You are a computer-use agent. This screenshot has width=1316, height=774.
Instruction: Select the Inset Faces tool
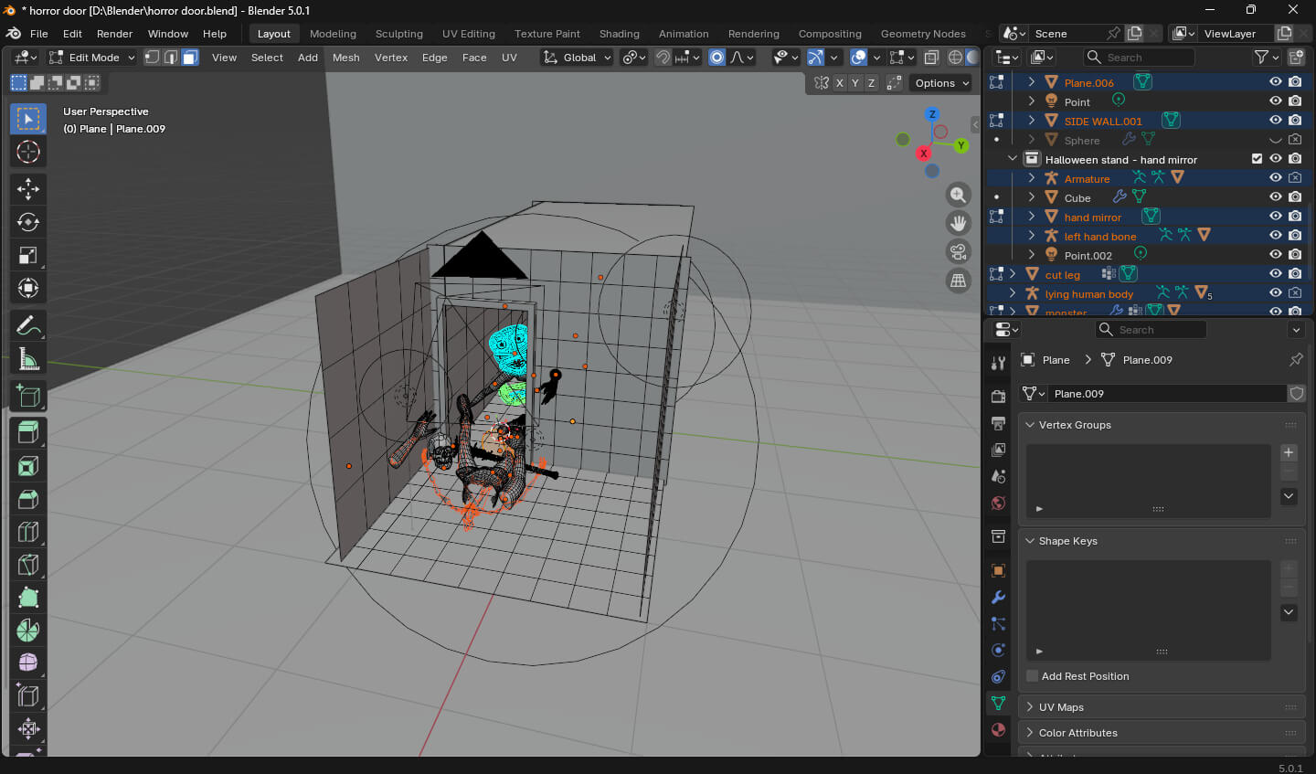[x=28, y=466]
